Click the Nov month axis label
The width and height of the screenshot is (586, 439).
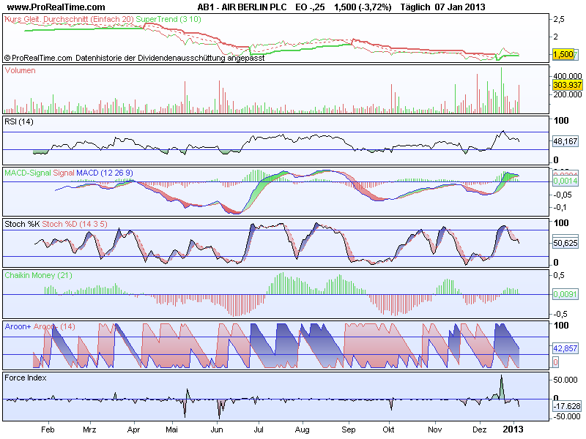434,429
